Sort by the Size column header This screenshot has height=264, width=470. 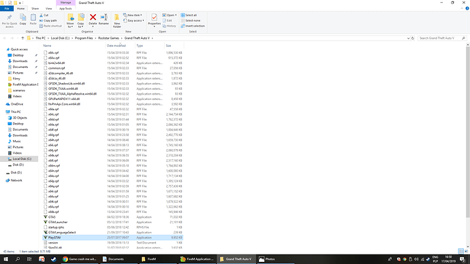(x=168, y=46)
